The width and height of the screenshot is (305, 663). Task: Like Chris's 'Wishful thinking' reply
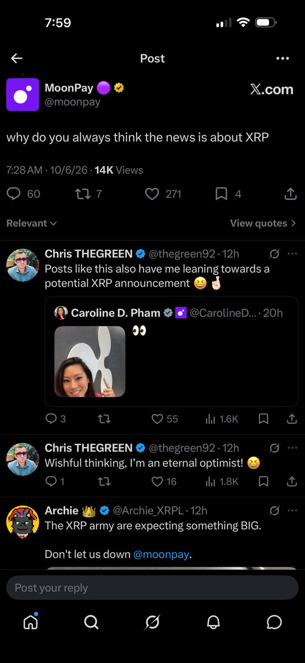(x=157, y=482)
